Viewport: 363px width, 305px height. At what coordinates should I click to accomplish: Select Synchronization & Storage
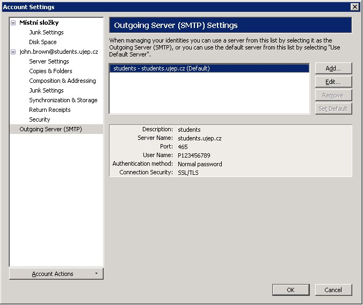63,100
